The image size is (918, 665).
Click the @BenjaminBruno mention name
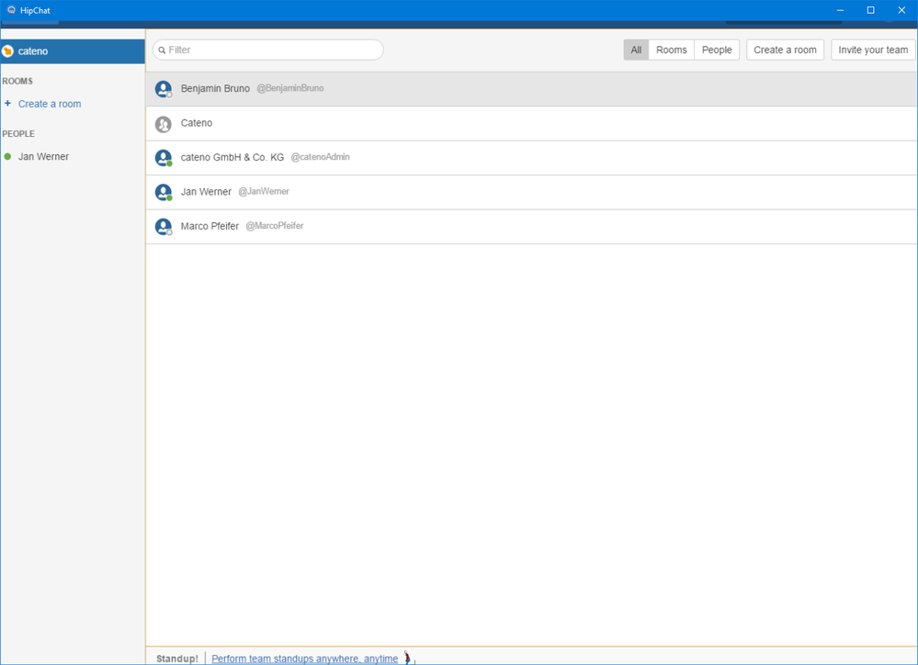pos(290,88)
